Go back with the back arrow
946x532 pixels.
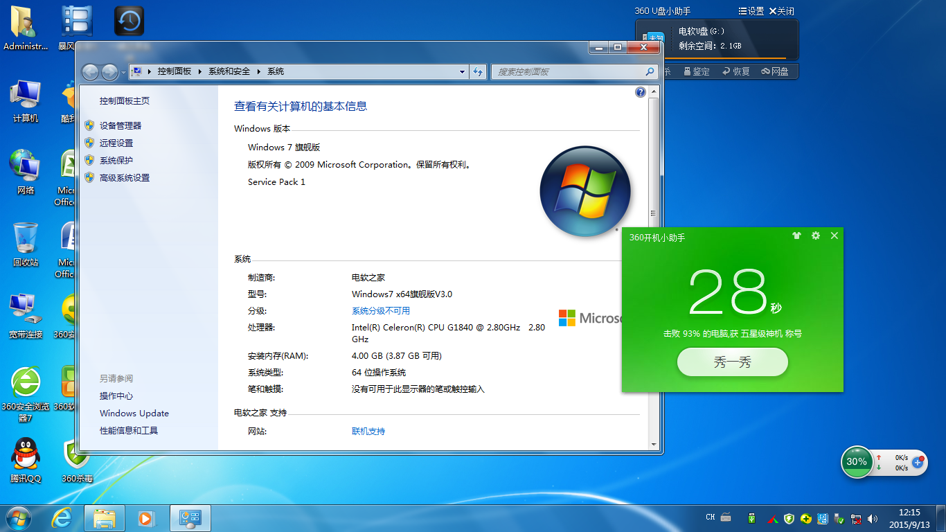click(x=90, y=72)
